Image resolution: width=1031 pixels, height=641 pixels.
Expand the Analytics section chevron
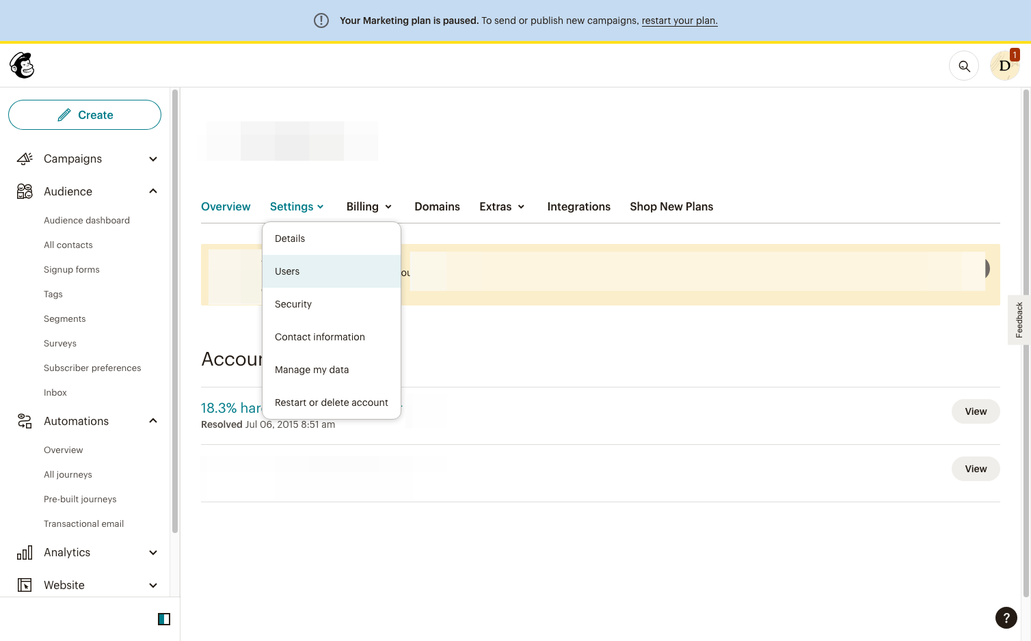click(153, 553)
